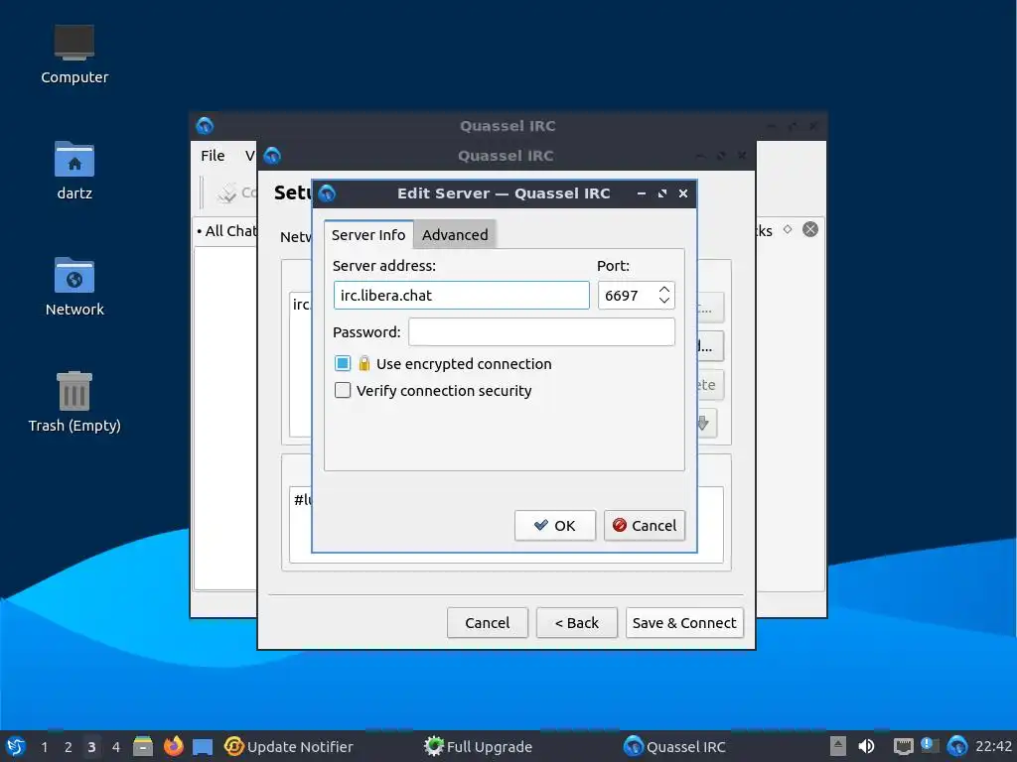Open Full Upgrade taskbar entry
Viewport: 1017px width, 762px height.
[x=478, y=746]
